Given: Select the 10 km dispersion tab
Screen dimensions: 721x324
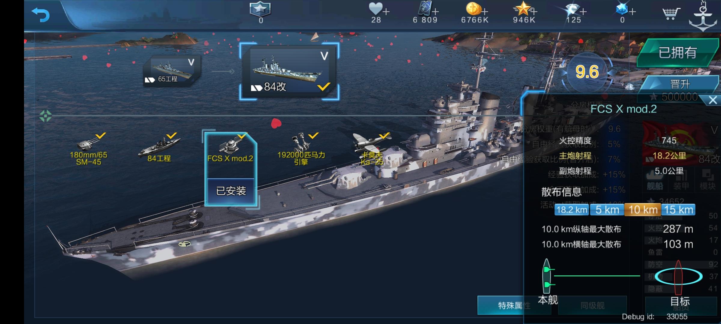Looking at the screenshot, I should point(643,210).
